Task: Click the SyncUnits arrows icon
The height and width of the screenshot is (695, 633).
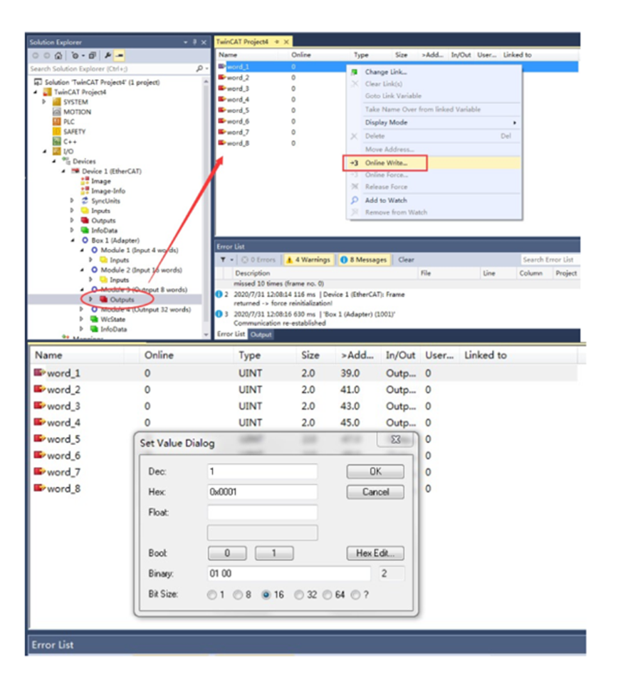Action: point(85,201)
